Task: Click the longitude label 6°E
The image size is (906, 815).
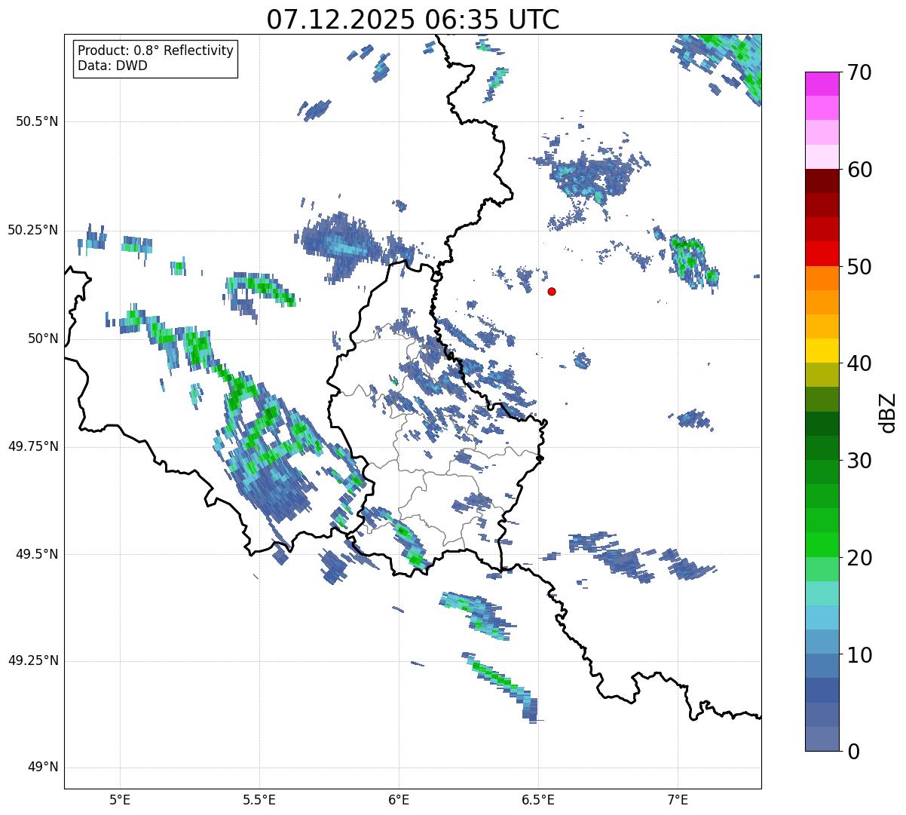Action: [399, 800]
